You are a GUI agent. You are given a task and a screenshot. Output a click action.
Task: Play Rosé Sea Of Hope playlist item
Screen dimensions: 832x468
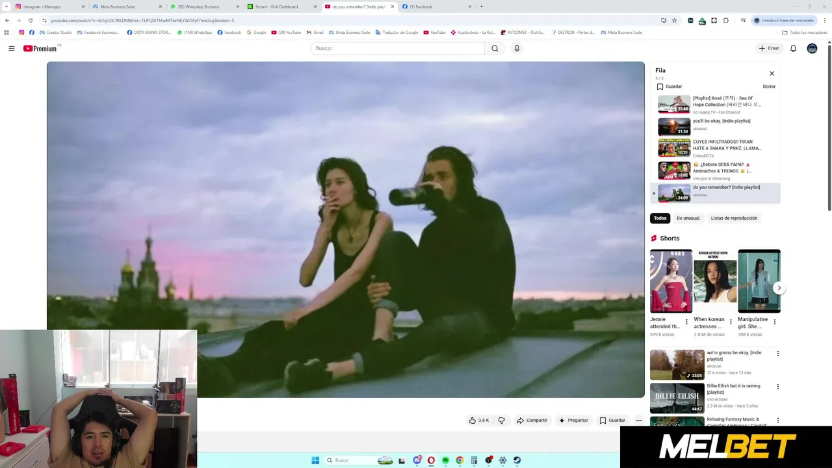[x=715, y=104]
